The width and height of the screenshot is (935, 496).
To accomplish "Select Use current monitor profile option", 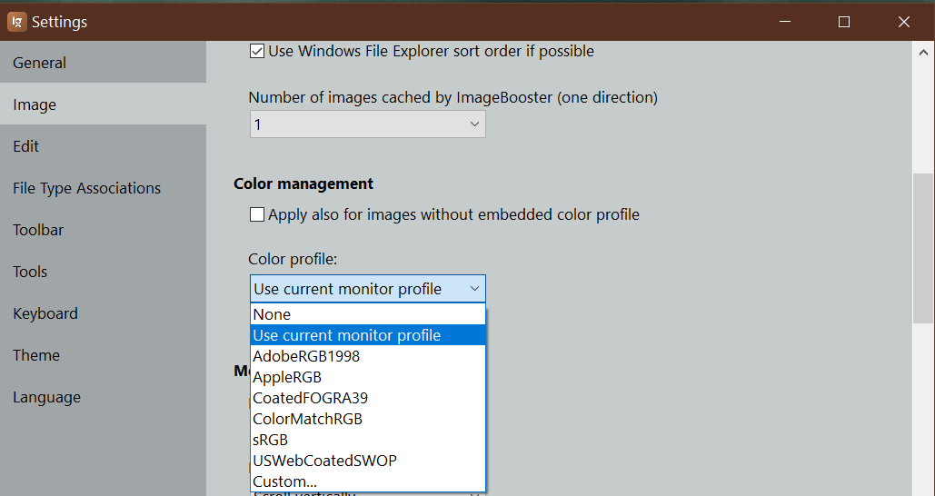I will coord(368,335).
